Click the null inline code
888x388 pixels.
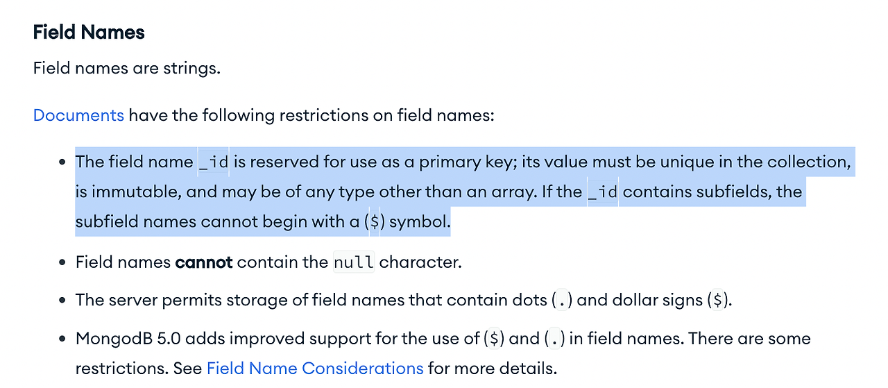(354, 262)
